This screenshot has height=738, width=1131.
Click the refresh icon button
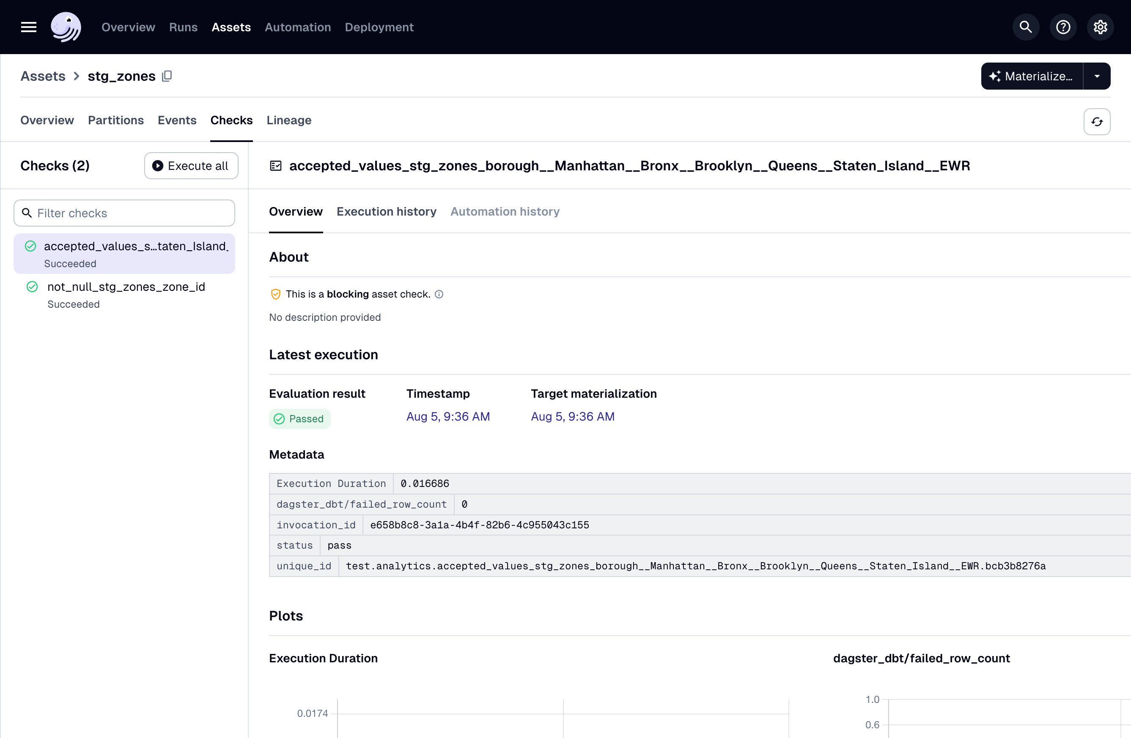pyautogui.click(x=1096, y=122)
